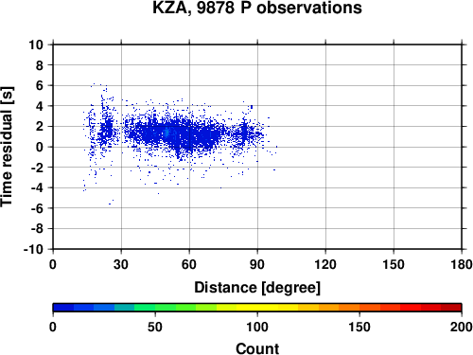Click y-axis tick label '6'
Screen dimensions: 473x355
pos(40,85)
